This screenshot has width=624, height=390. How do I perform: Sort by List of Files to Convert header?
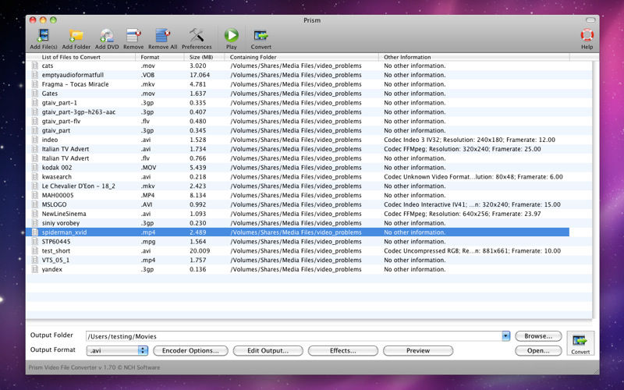(x=81, y=57)
